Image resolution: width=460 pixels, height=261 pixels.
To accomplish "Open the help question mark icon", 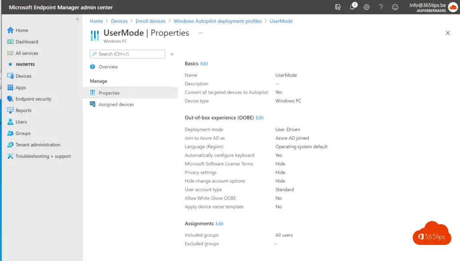I will (381, 7).
